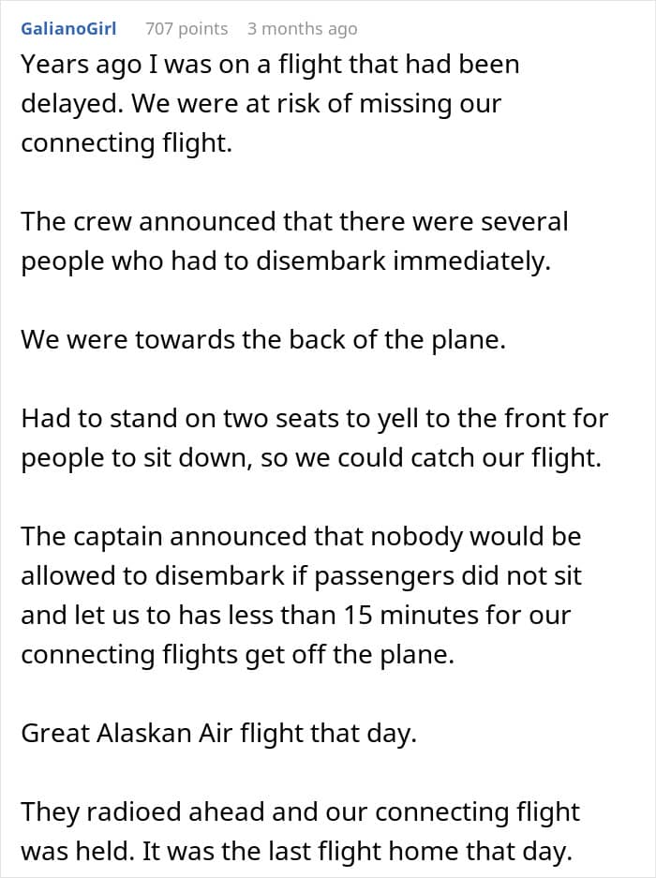Viewport: 656px width, 878px height.
Task: Click the line "connecting flights get off the plane."
Action: click(237, 654)
